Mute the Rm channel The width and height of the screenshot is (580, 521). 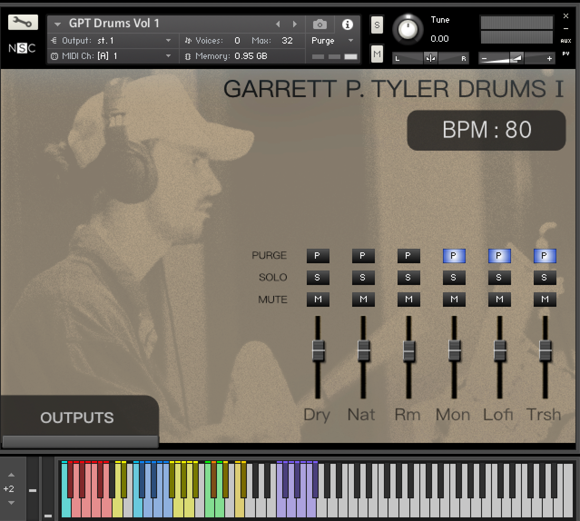408,300
